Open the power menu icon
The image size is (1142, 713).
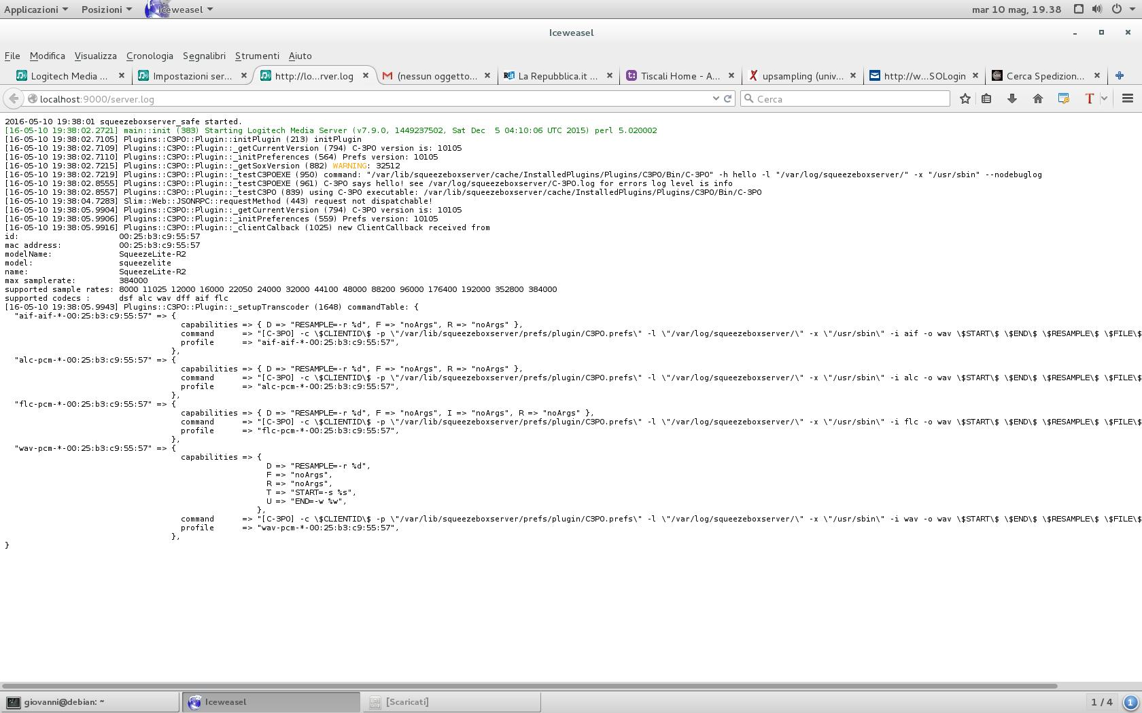tap(1116, 10)
